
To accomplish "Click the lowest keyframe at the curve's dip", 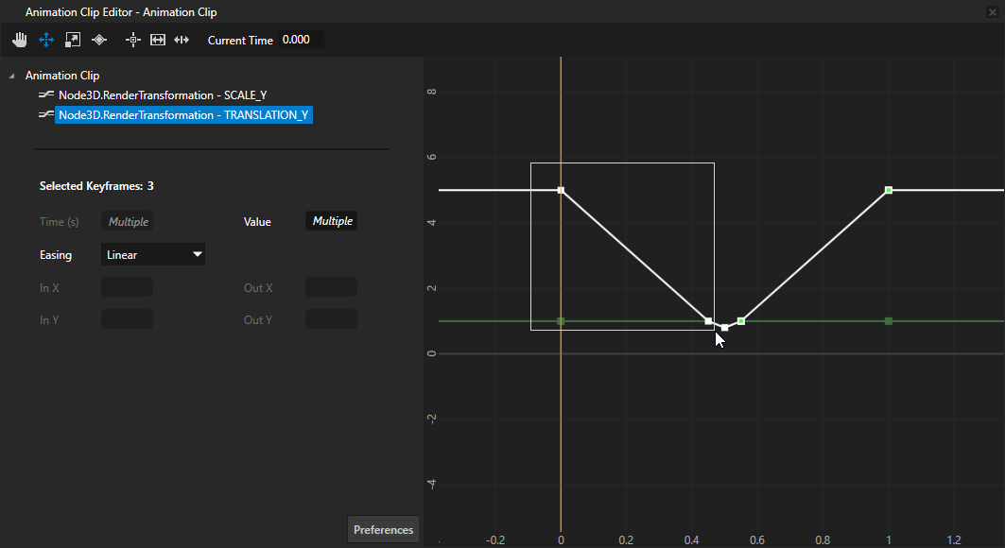I will pyautogui.click(x=724, y=328).
